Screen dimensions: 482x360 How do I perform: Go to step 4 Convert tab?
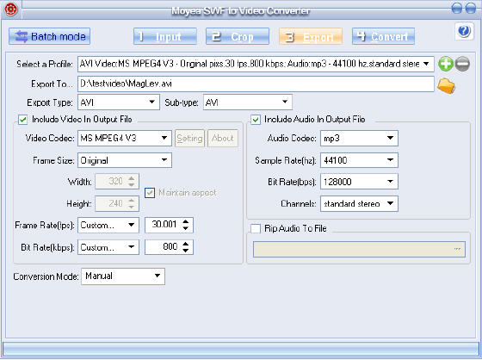383,36
